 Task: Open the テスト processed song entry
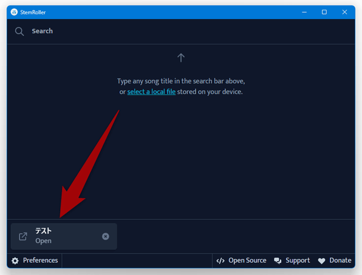64,236
